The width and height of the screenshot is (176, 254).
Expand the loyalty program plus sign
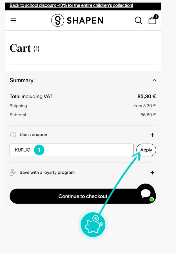tap(152, 173)
